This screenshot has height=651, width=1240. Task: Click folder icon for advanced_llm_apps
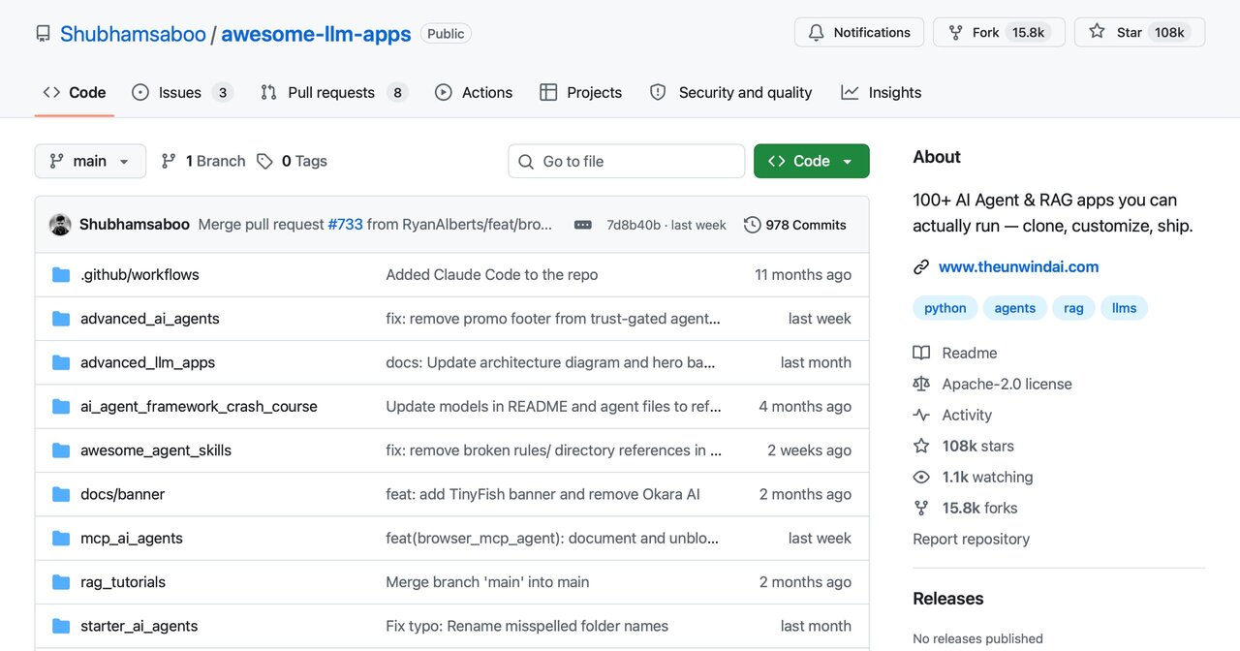(x=61, y=362)
